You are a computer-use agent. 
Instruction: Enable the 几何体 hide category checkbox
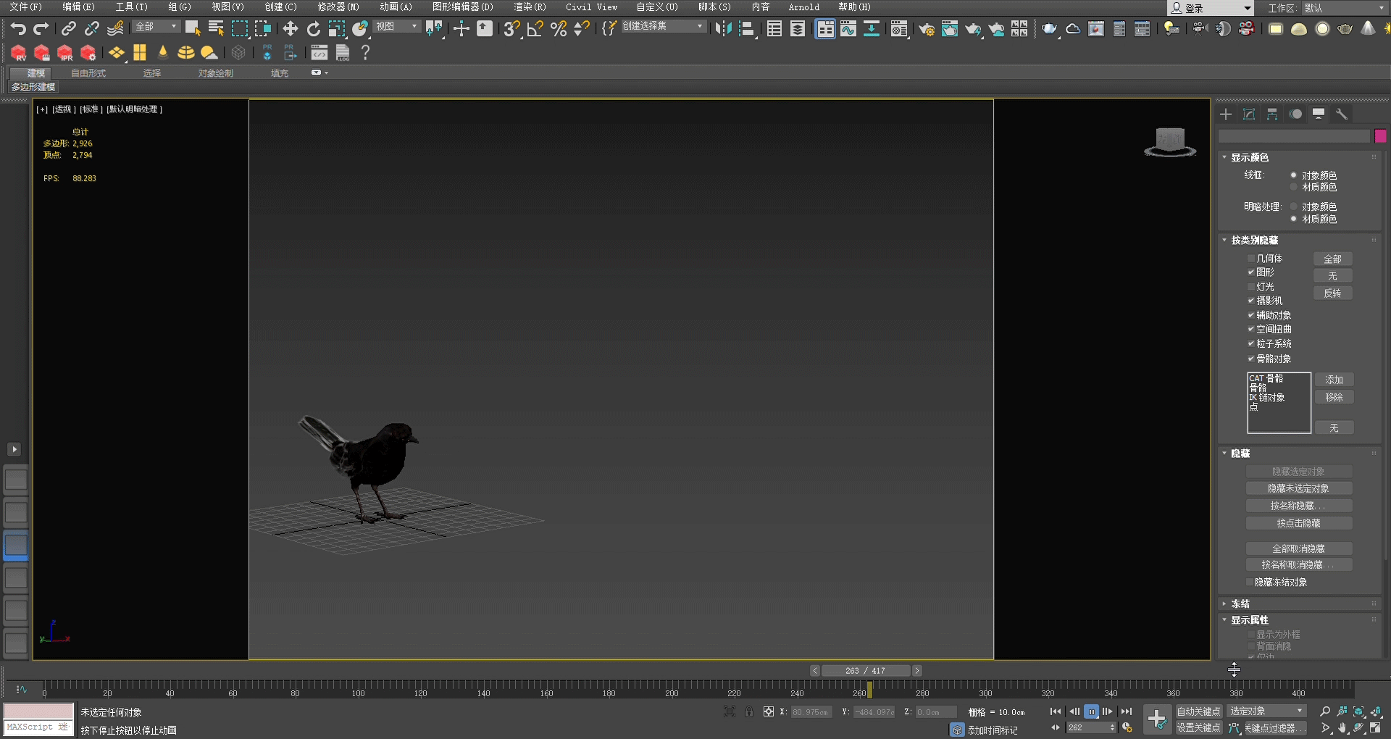tap(1250, 259)
